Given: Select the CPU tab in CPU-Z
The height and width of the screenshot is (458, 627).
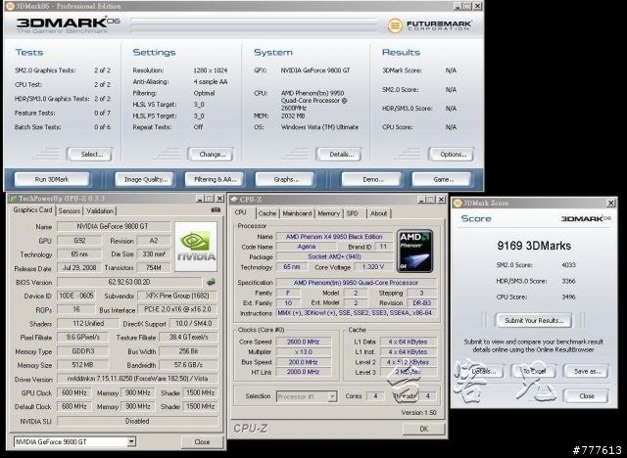Looking at the screenshot, I should point(240,212).
